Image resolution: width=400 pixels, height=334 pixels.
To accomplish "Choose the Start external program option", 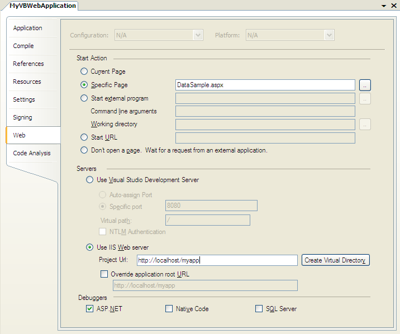I will coord(84,98).
